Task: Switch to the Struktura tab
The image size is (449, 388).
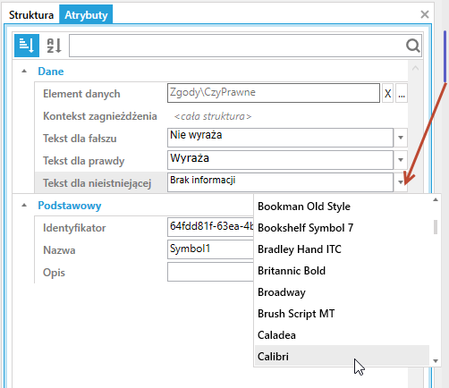Action: (31, 15)
